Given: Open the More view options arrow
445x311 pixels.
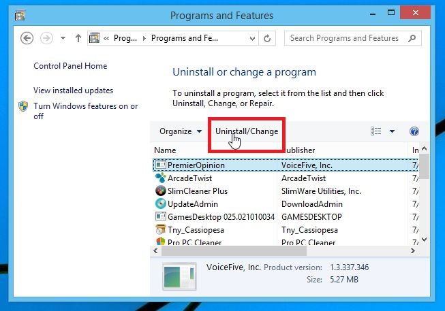Looking at the screenshot, I should 393,131.
